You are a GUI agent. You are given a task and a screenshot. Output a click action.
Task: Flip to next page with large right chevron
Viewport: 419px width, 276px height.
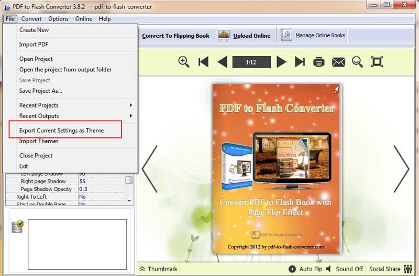[401, 169]
